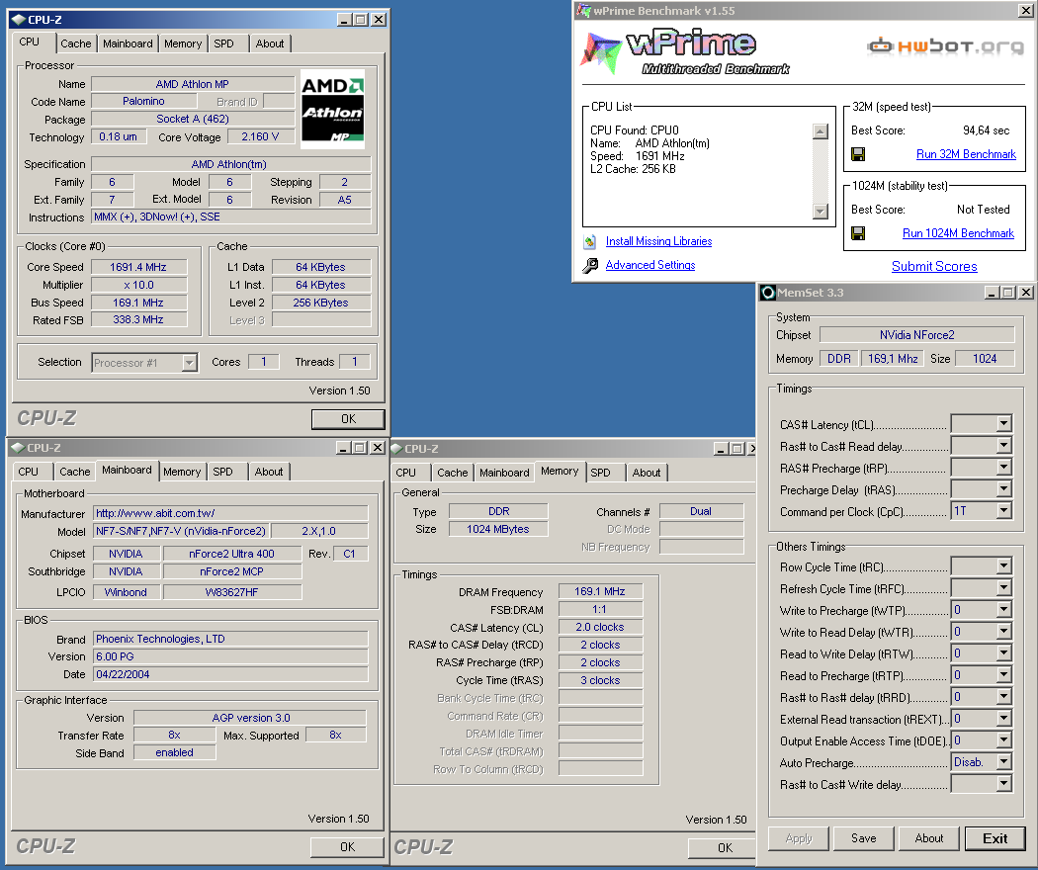Click the hwbot.org logo
This screenshot has width=1038, height=870.
pyautogui.click(x=945, y=46)
